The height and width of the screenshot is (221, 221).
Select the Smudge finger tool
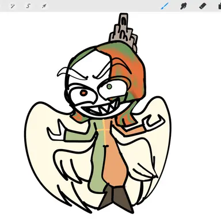(x=184, y=6)
